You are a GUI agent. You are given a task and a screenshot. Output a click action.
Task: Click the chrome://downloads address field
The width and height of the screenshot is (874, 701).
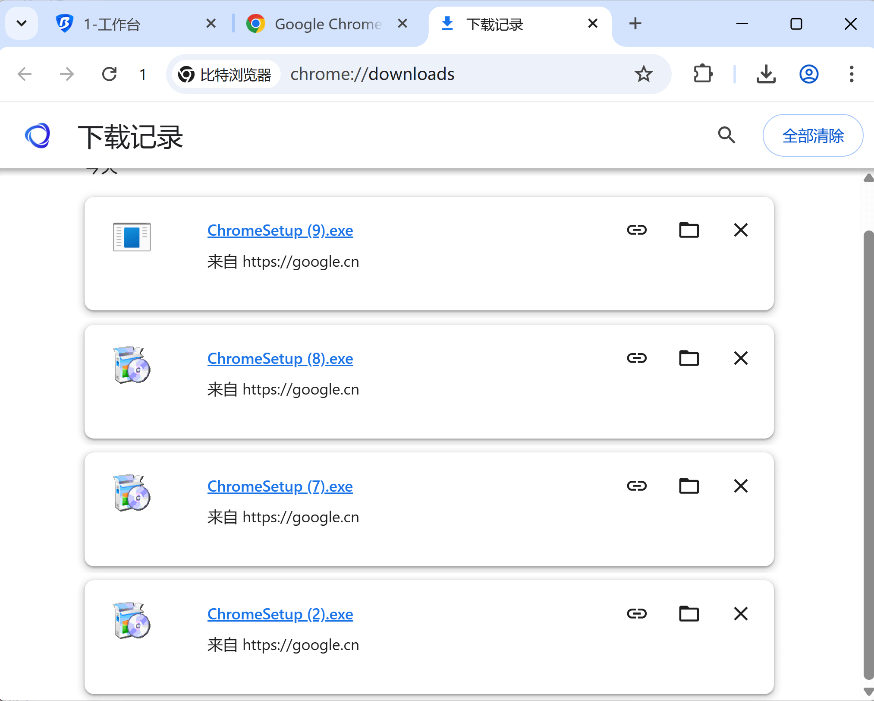[431, 74]
